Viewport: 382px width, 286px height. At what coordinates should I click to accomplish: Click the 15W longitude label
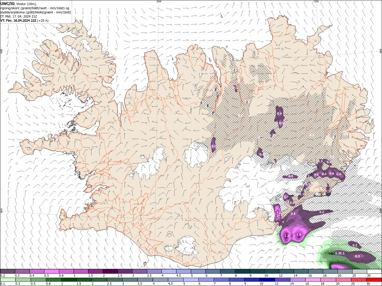click(x=316, y=1)
